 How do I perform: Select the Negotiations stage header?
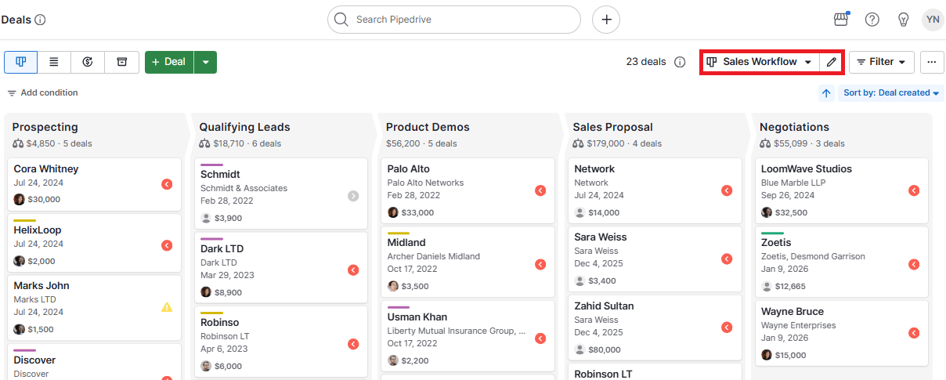[794, 127]
